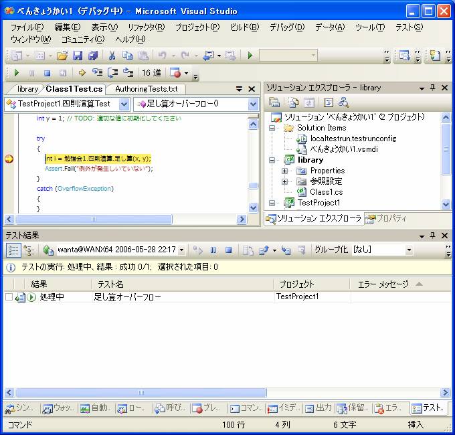This screenshot has height=435, width=455.
Task: Click the Step Into debug icon
Action: point(97,73)
